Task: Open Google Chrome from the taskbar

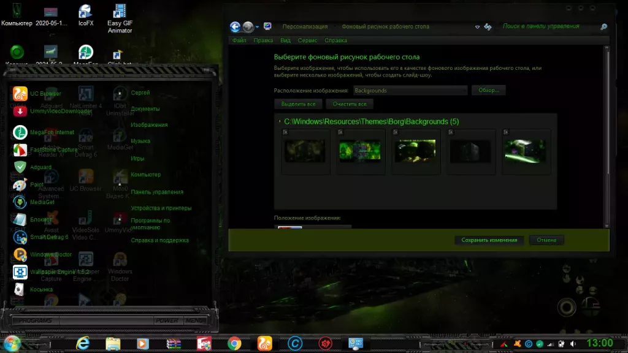Action: pyautogui.click(x=234, y=344)
